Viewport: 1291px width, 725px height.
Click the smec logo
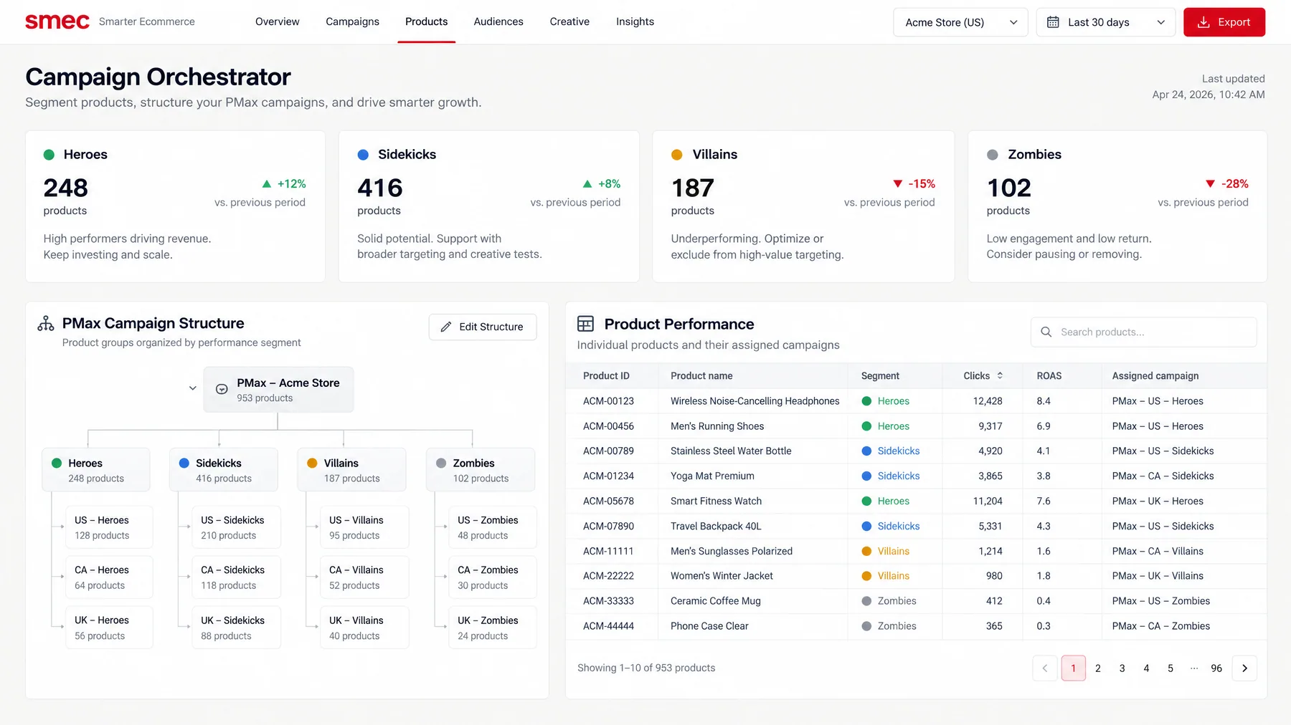[57, 21]
